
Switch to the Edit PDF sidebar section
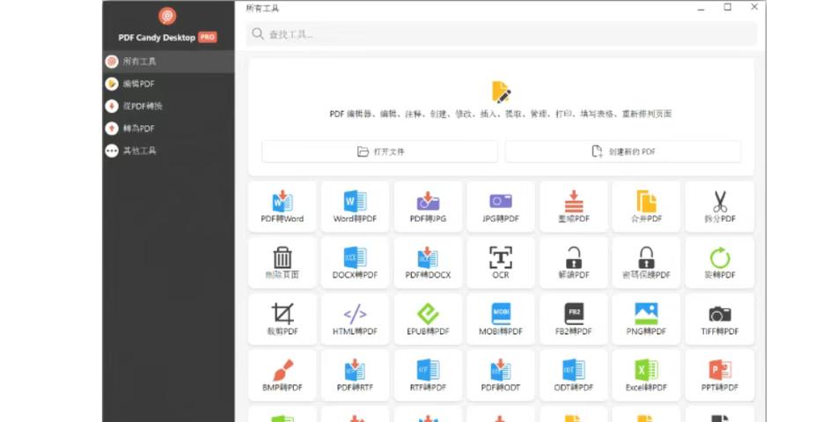coord(168,84)
